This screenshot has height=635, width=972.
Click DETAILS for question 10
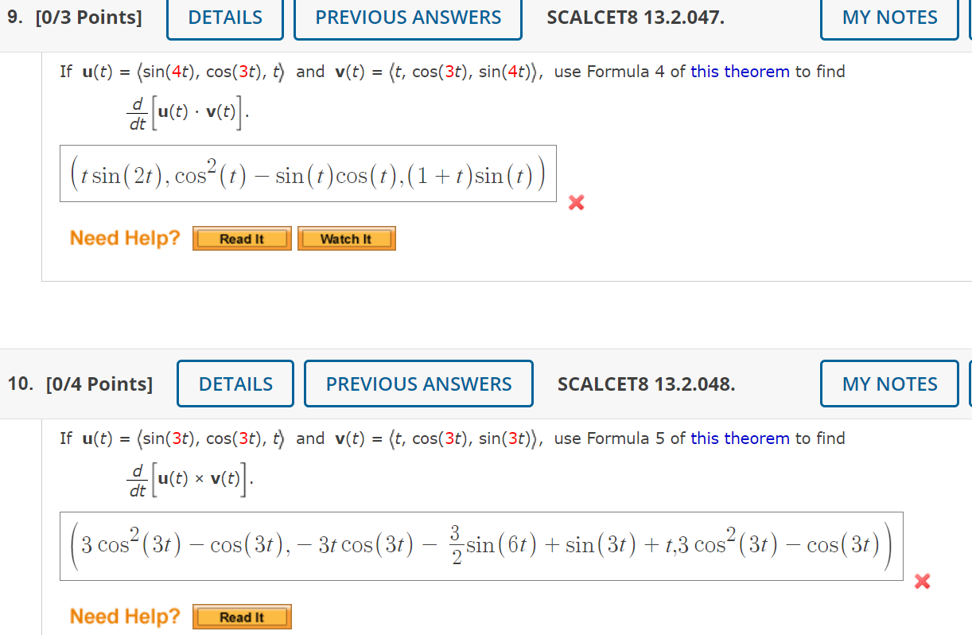235,384
